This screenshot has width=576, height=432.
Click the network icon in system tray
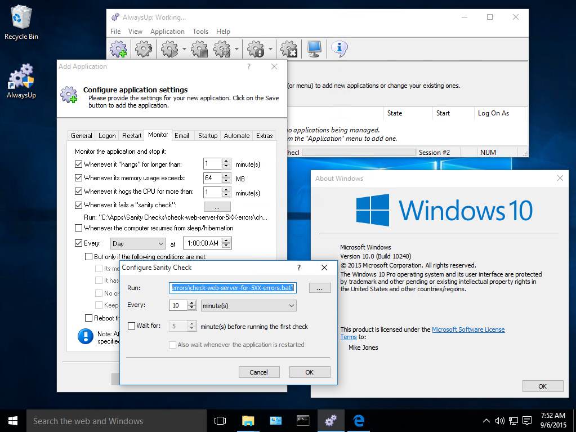click(513, 421)
